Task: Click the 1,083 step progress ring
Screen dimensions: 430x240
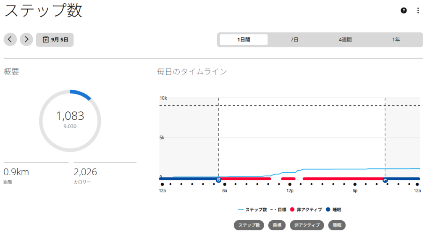Action: (70, 121)
